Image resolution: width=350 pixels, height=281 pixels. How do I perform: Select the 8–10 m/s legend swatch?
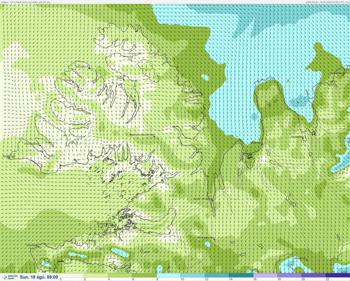[169, 275]
